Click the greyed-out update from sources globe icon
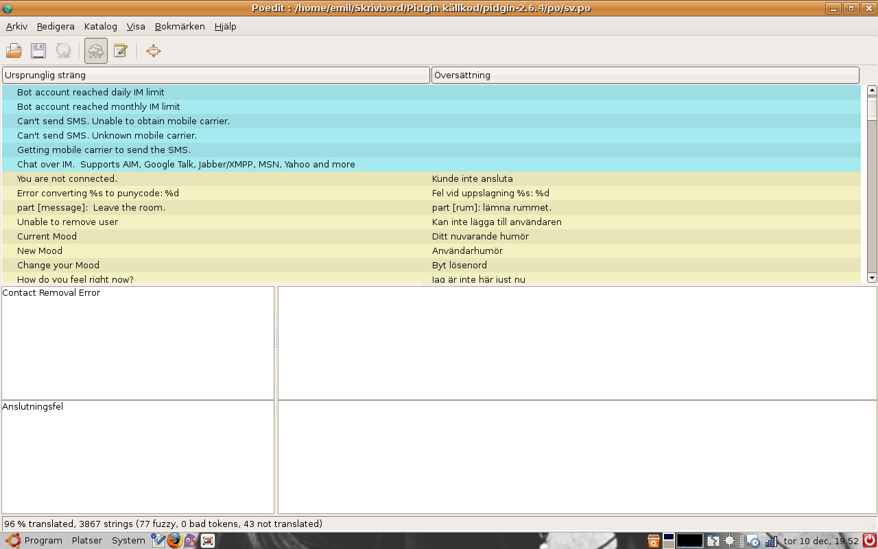 tap(63, 51)
